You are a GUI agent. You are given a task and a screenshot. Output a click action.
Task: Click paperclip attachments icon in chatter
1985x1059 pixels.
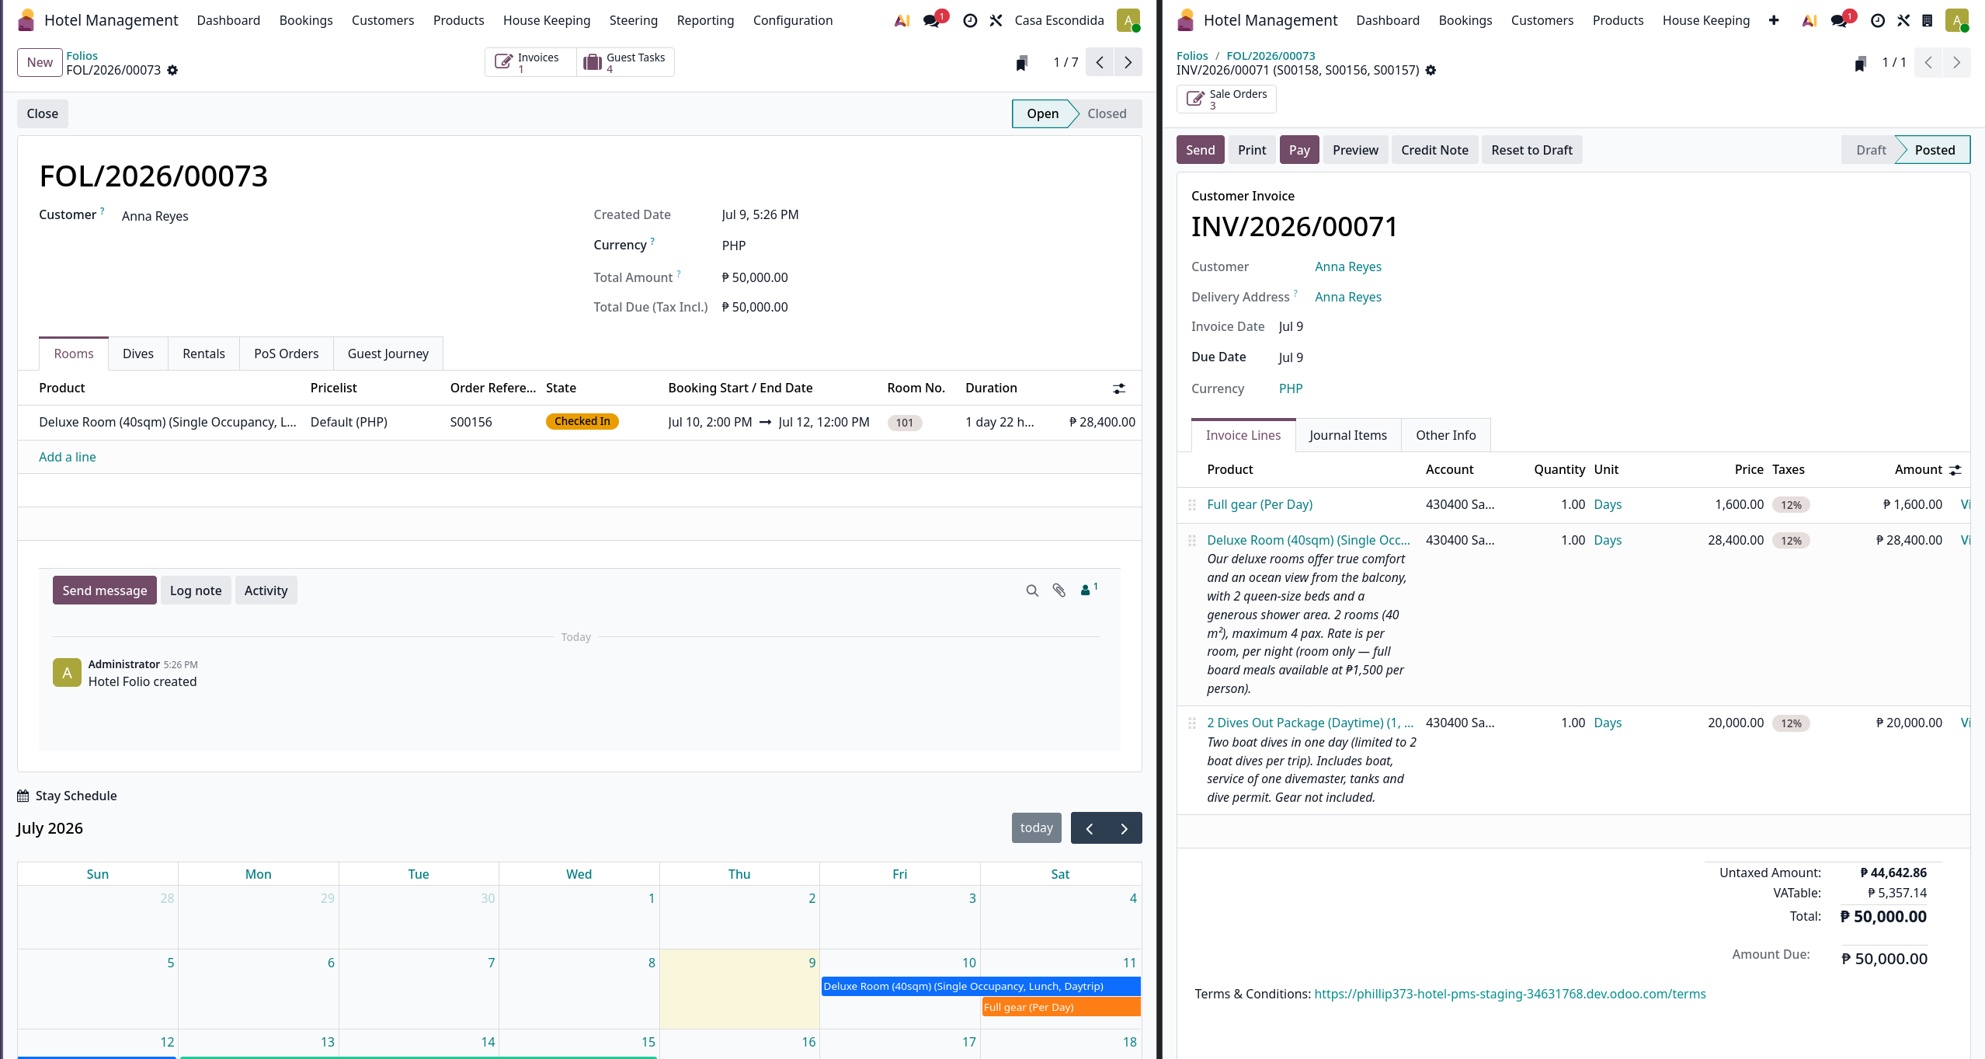[1059, 590]
